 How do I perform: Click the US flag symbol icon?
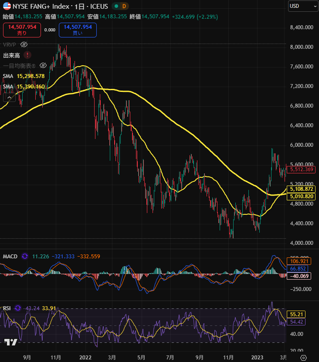(x=7, y=6)
